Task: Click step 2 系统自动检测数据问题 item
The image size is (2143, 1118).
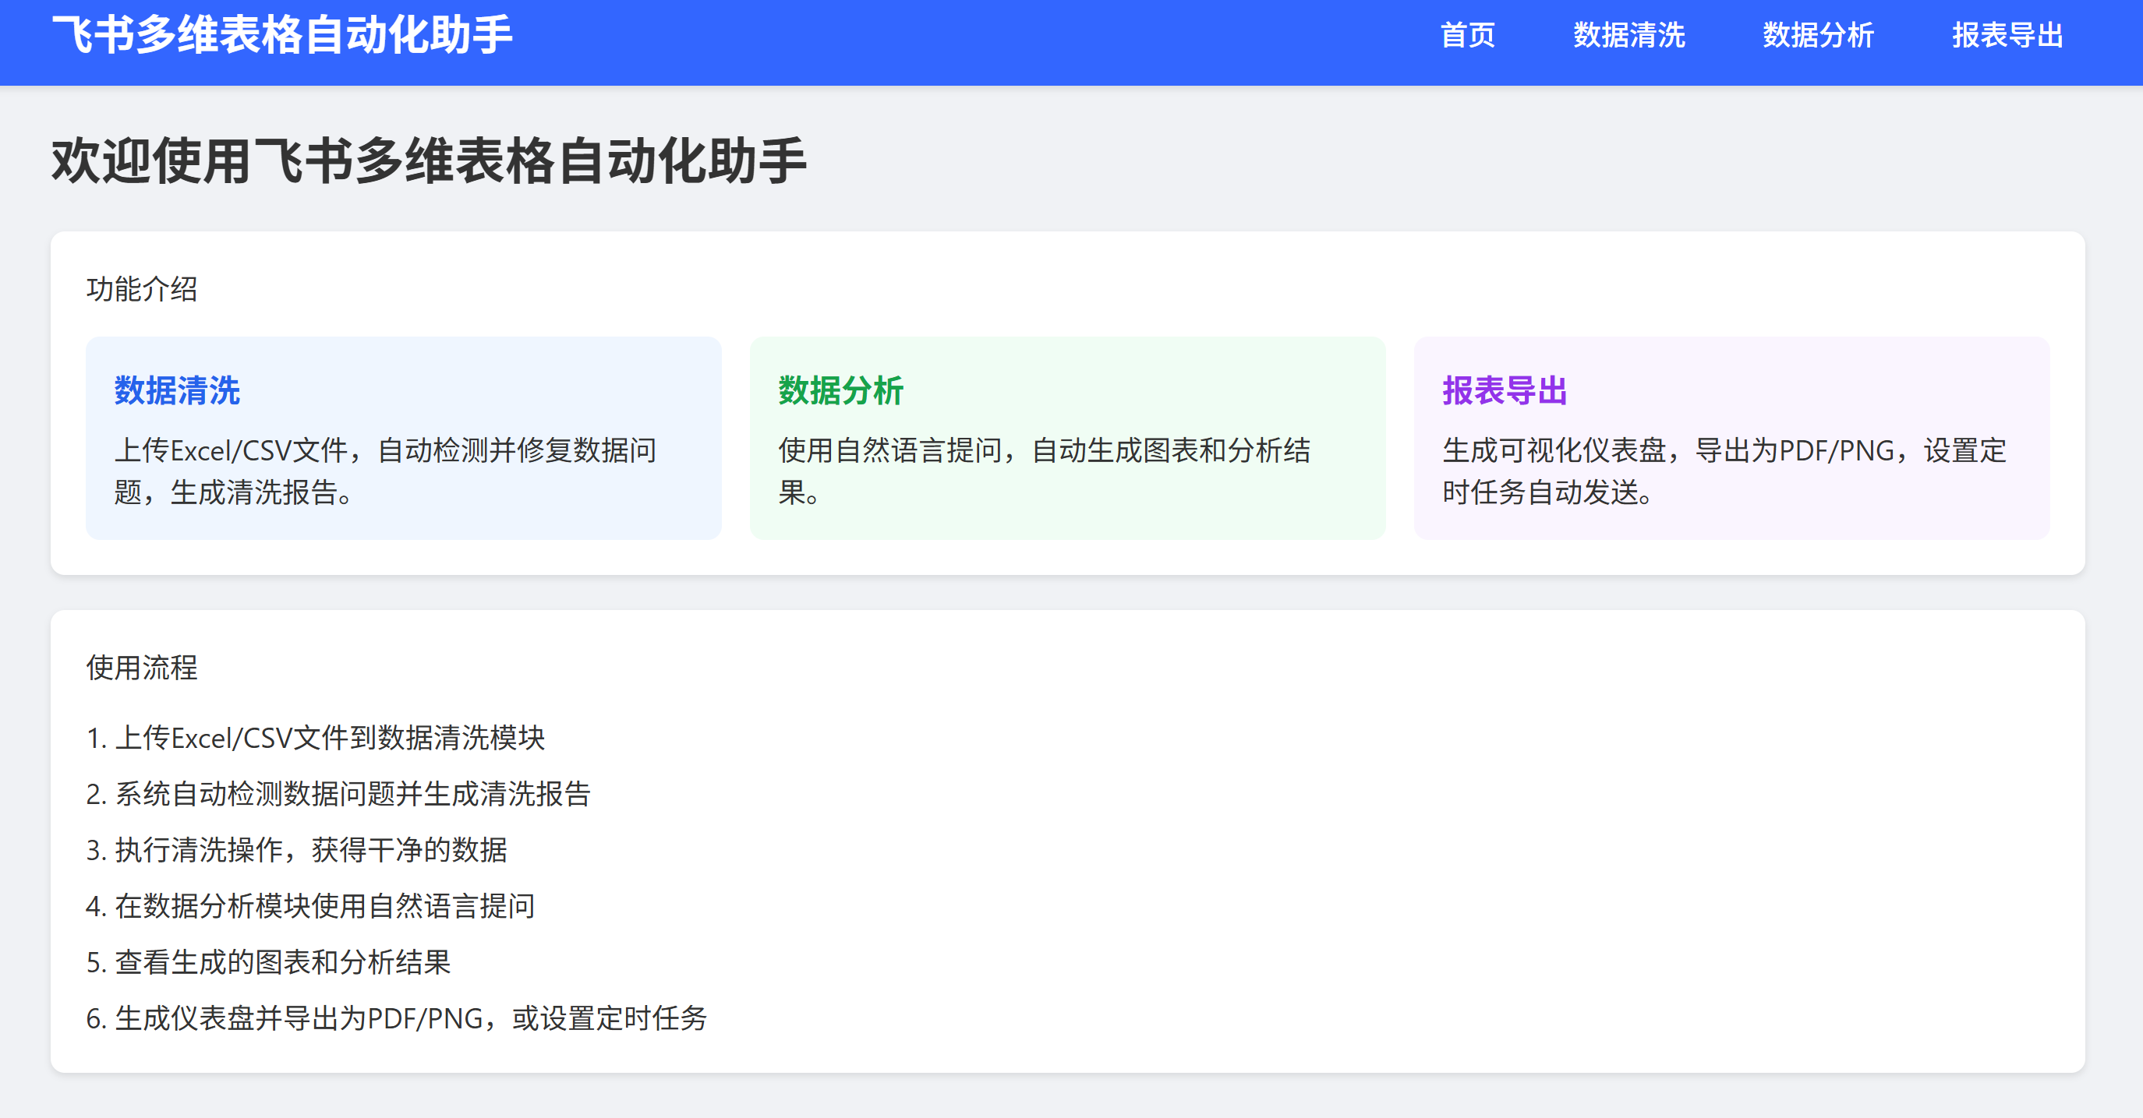Action: (338, 794)
